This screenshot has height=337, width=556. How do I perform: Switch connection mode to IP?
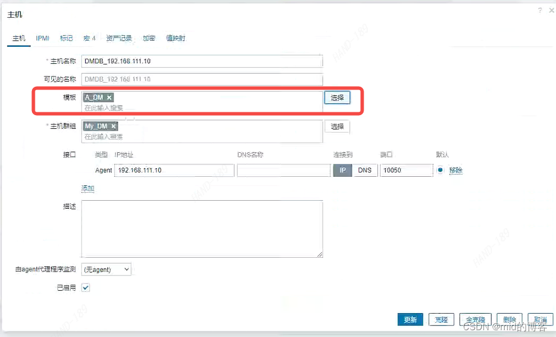pos(343,170)
